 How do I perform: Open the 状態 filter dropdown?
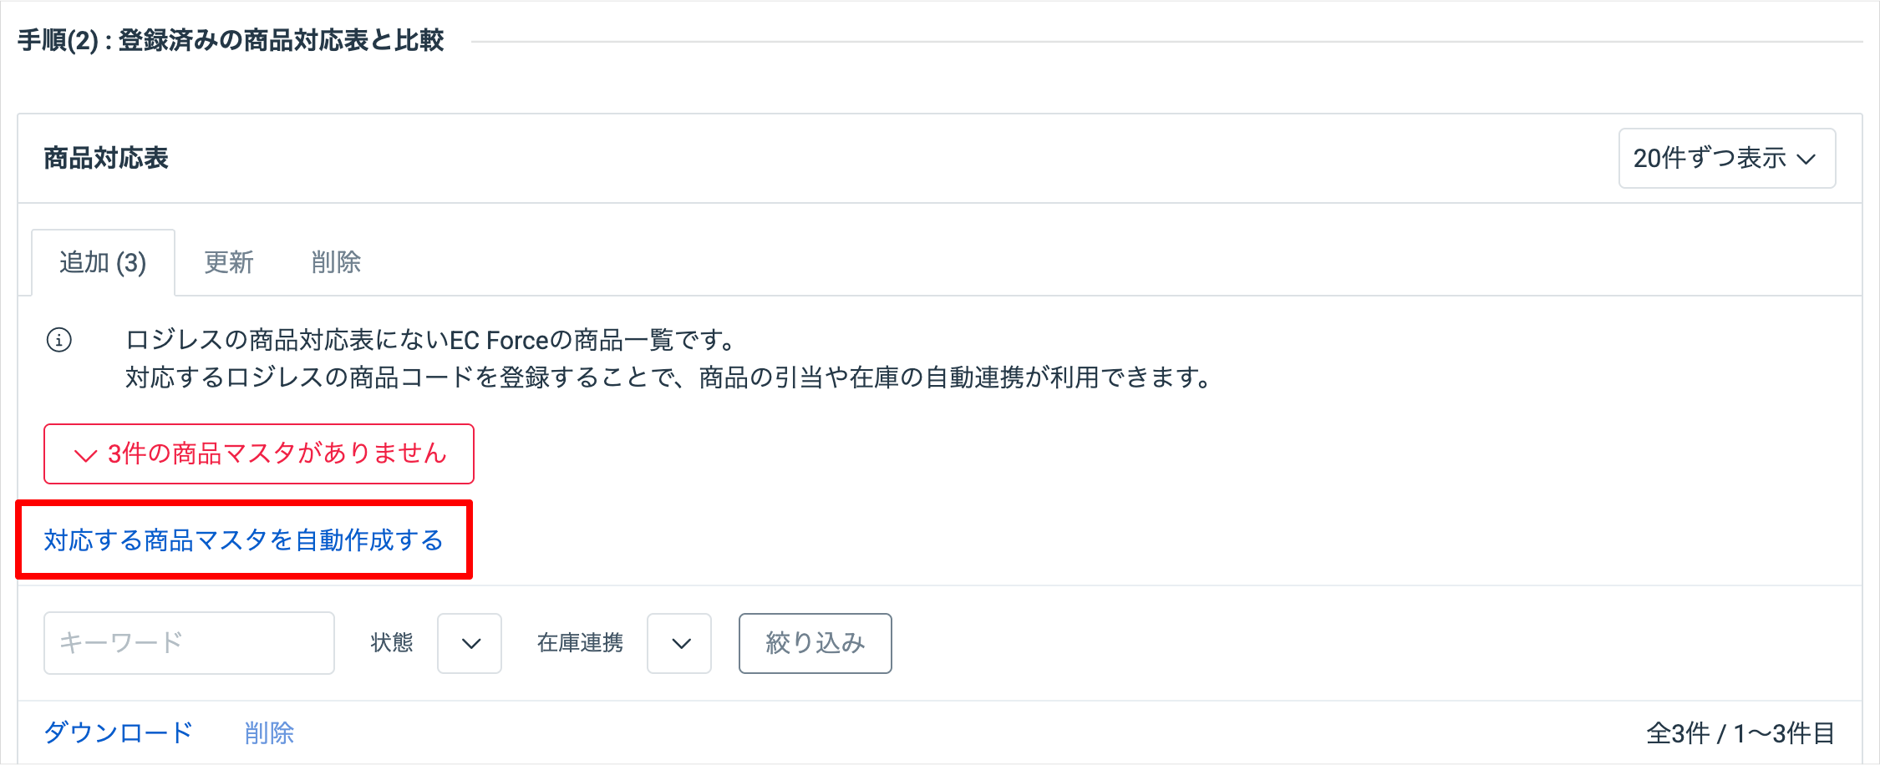point(470,643)
